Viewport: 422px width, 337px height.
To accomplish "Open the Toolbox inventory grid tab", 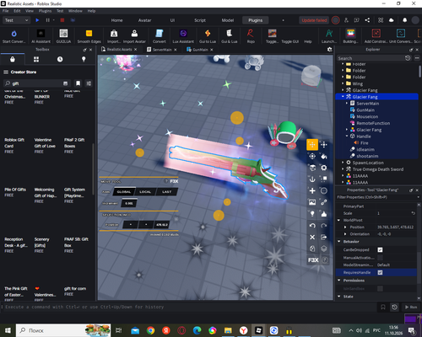I will (36, 59).
